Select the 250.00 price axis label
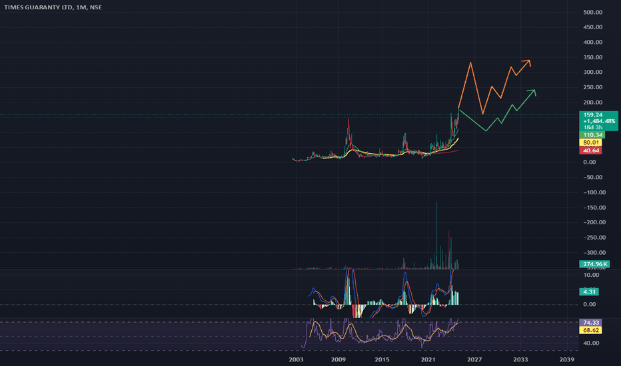 coord(592,87)
